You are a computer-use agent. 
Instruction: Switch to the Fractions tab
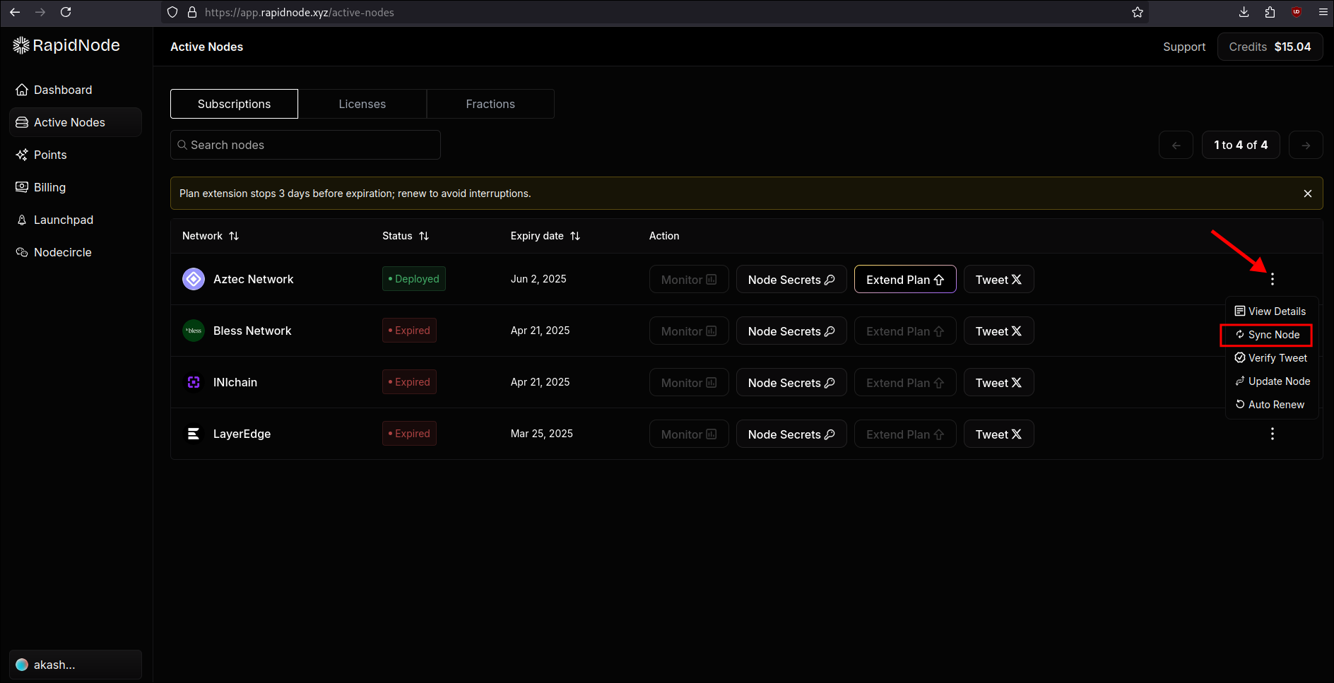[490, 104]
